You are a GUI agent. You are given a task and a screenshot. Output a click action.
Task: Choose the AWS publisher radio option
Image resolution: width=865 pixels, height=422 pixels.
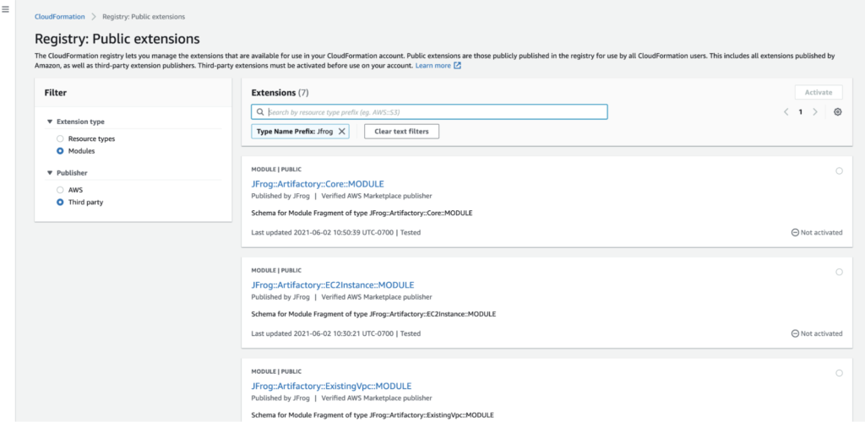tap(60, 190)
